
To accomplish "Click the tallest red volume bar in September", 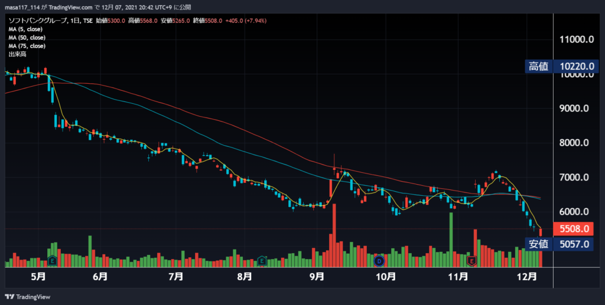I will point(334,235).
